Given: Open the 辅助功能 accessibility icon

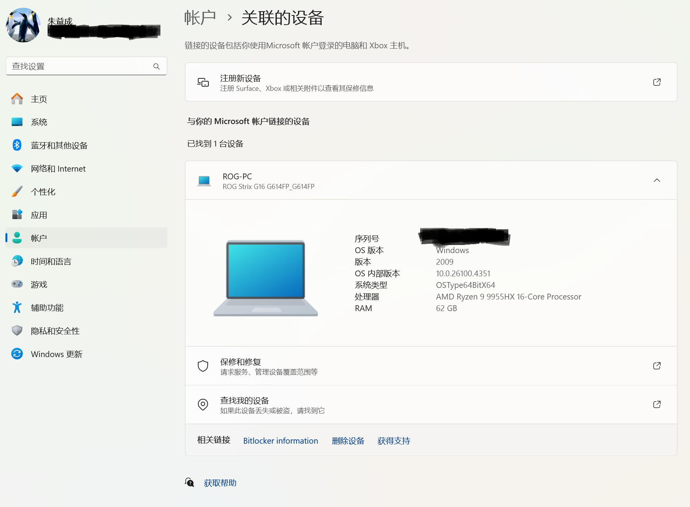Looking at the screenshot, I should click(17, 308).
